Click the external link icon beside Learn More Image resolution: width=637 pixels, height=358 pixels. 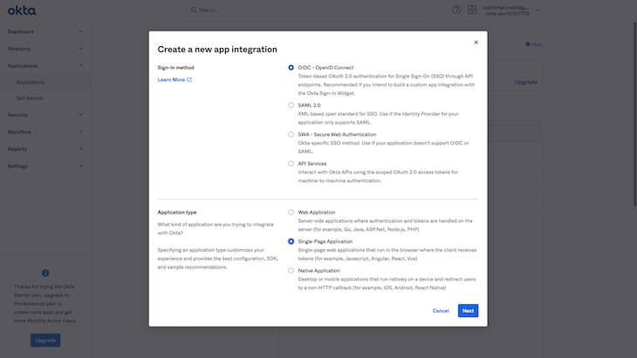pos(189,79)
